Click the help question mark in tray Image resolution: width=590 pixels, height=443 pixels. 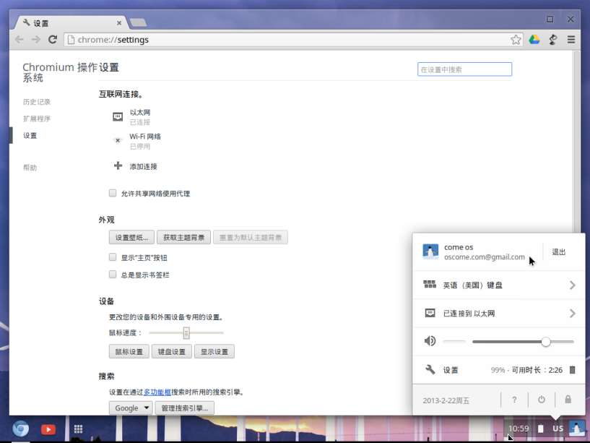(513, 399)
